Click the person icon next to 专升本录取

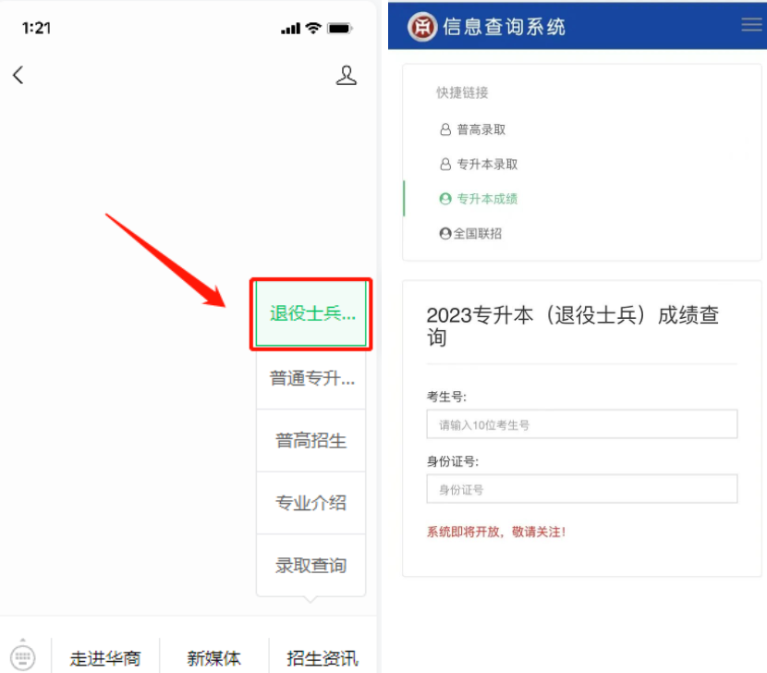click(x=446, y=165)
